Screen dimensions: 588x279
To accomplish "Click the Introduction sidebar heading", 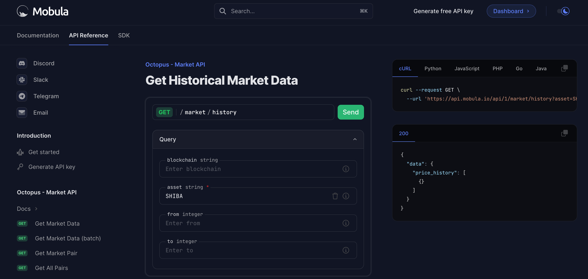I will pos(34,136).
